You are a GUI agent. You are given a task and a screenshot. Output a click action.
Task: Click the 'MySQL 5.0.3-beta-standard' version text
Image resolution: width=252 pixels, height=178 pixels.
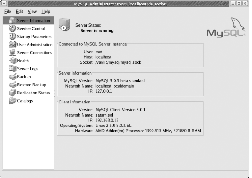point(120,81)
